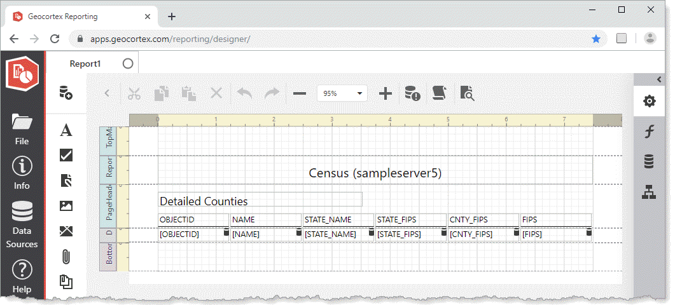
Task: Select the Detail band label
Action: pyautogui.click(x=108, y=235)
